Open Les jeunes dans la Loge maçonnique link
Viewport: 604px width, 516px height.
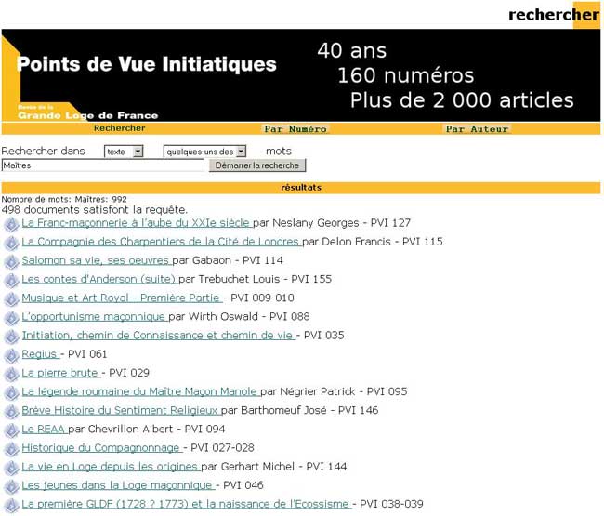[x=118, y=485]
